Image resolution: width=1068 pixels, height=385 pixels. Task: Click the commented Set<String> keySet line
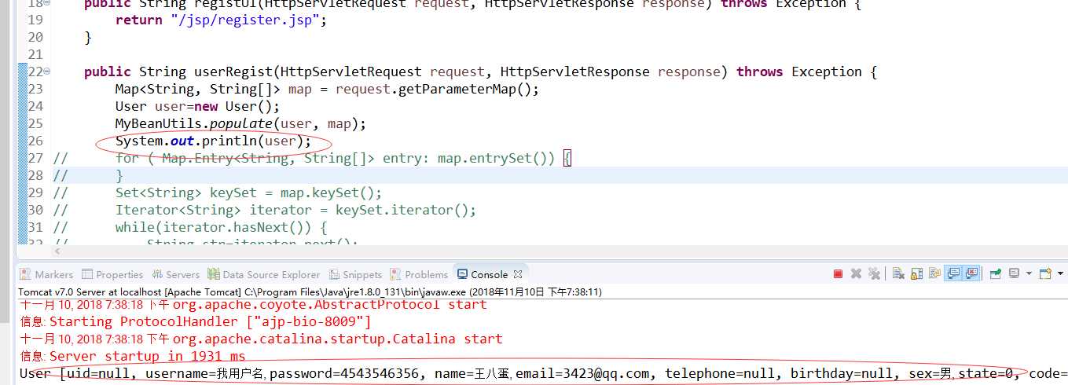(248, 192)
